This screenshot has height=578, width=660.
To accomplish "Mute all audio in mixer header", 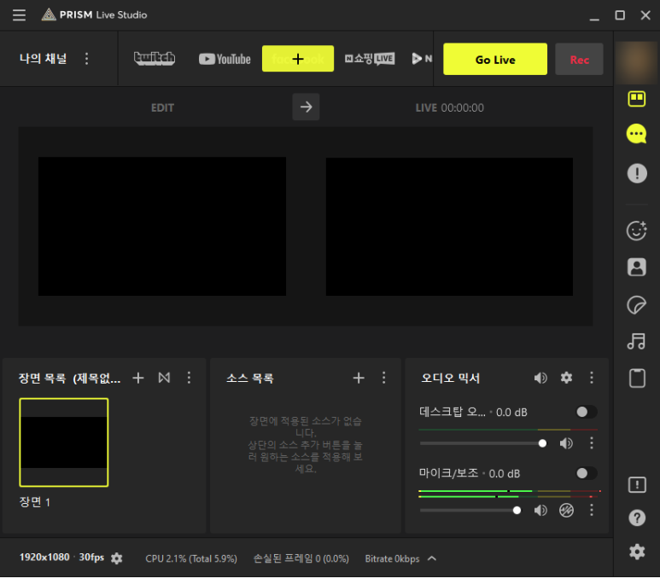I will click(540, 378).
